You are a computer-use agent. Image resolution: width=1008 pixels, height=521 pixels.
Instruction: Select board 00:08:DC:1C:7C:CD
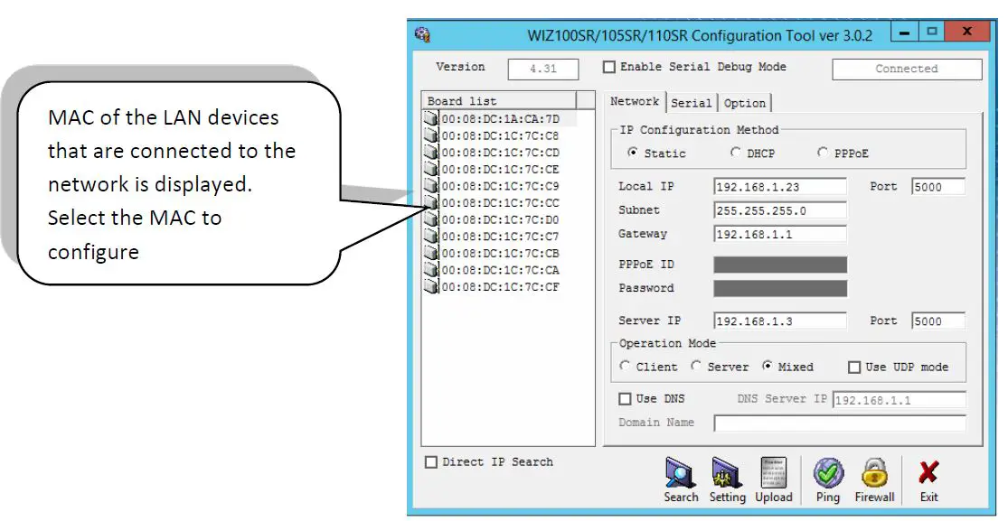pos(492,153)
